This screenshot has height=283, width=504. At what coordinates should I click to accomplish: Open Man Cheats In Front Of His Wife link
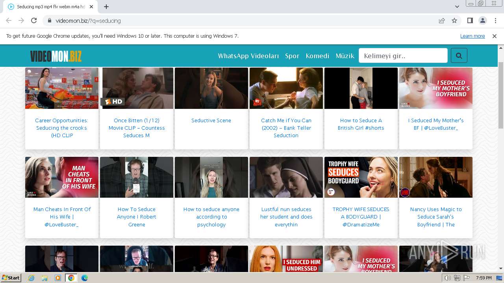click(62, 217)
